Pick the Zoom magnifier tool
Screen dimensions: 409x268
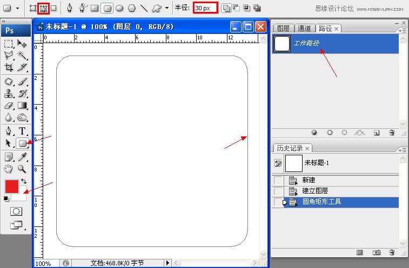point(23,169)
